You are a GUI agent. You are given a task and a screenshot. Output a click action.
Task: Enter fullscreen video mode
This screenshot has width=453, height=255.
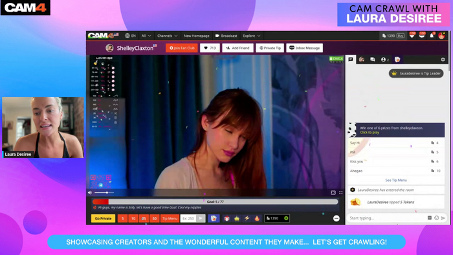tap(340, 192)
